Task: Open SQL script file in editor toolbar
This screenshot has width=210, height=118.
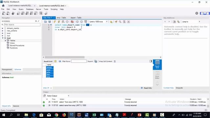Action: (46, 22)
